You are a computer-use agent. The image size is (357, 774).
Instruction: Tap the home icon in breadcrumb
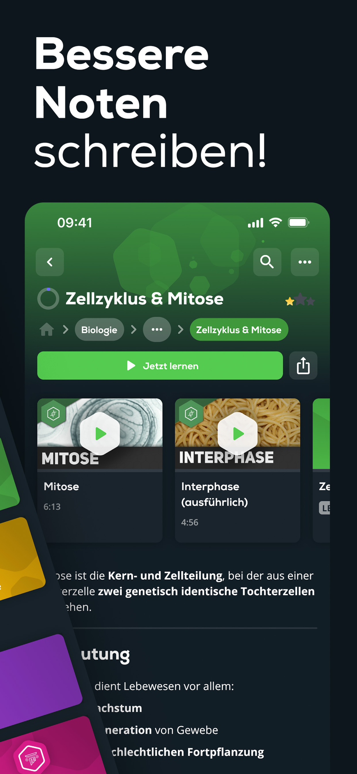tap(47, 330)
